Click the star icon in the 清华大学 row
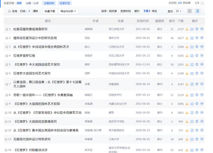Viewport: 213px width, 153px height. click(x=197, y=38)
